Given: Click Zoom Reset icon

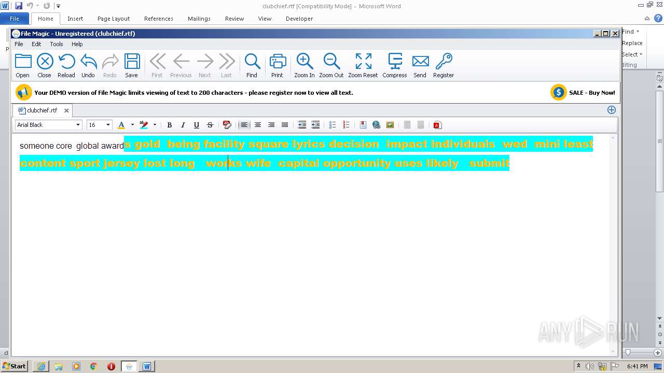Looking at the screenshot, I should point(363,66).
